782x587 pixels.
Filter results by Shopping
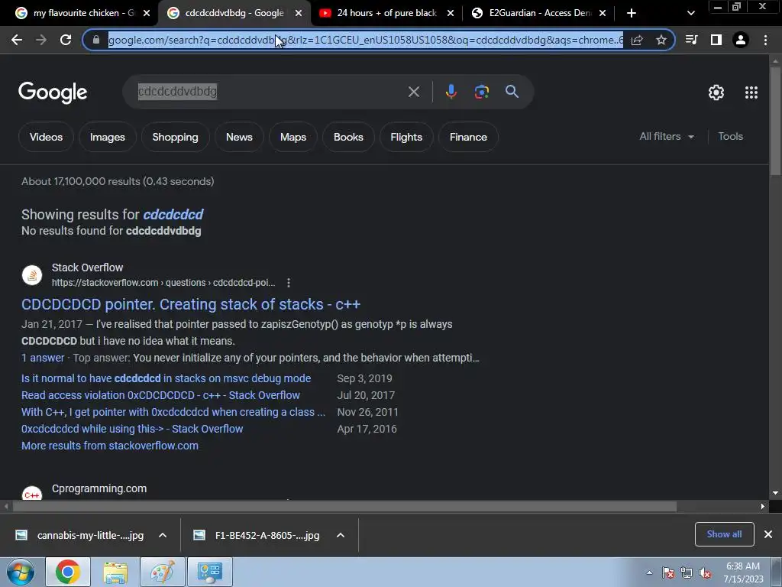point(175,137)
